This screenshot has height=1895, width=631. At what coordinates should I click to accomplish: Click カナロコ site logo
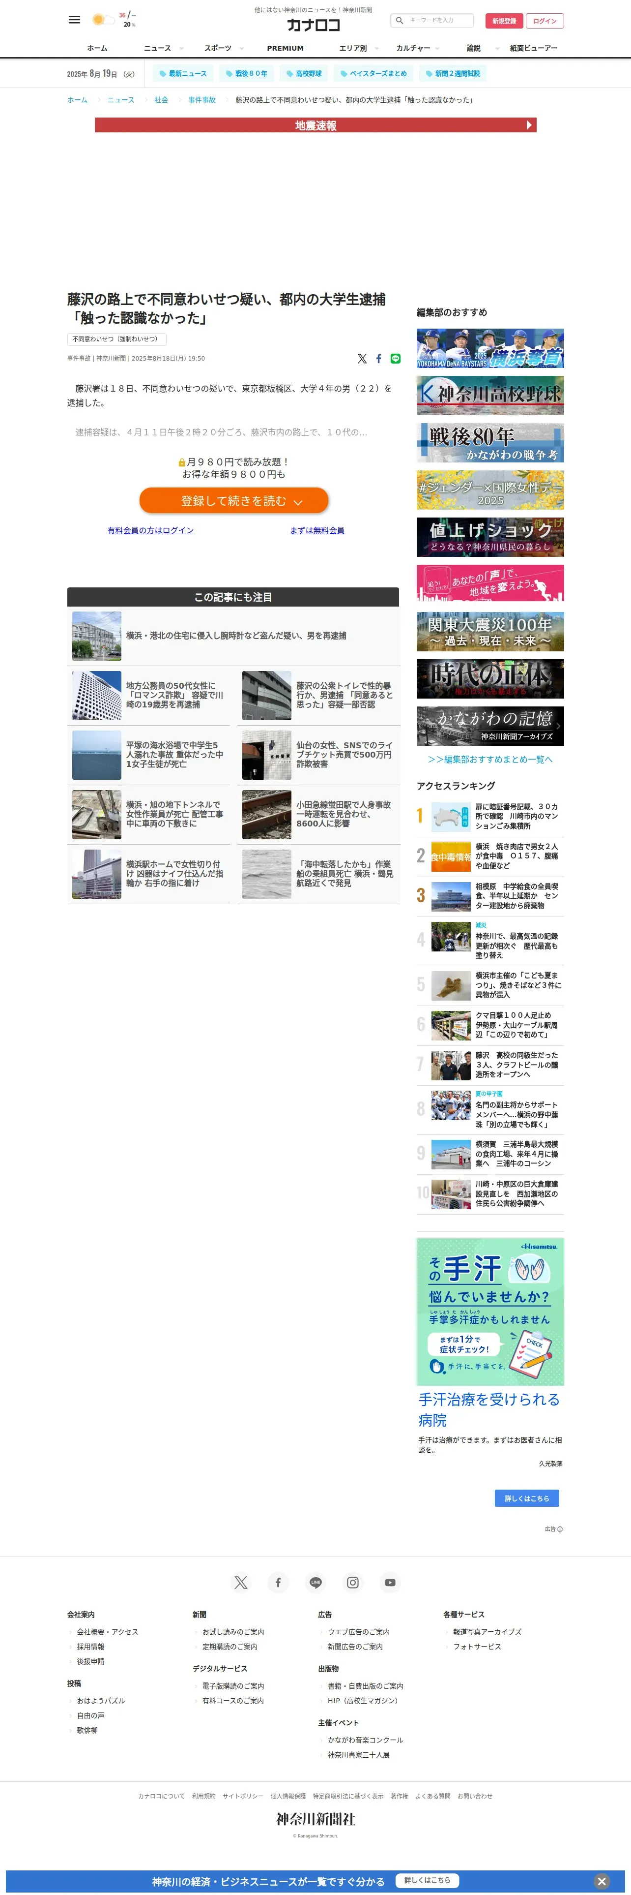(x=314, y=25)
